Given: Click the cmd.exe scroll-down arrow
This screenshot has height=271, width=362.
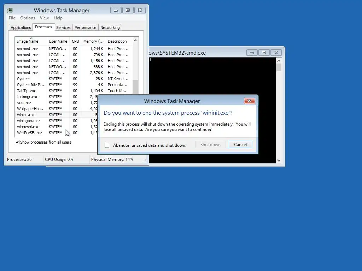Looking at the screenshot, I should (x=279, y=161).
